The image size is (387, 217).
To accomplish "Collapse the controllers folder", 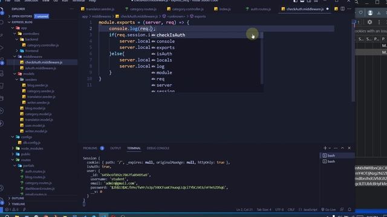I will (31, 34).
